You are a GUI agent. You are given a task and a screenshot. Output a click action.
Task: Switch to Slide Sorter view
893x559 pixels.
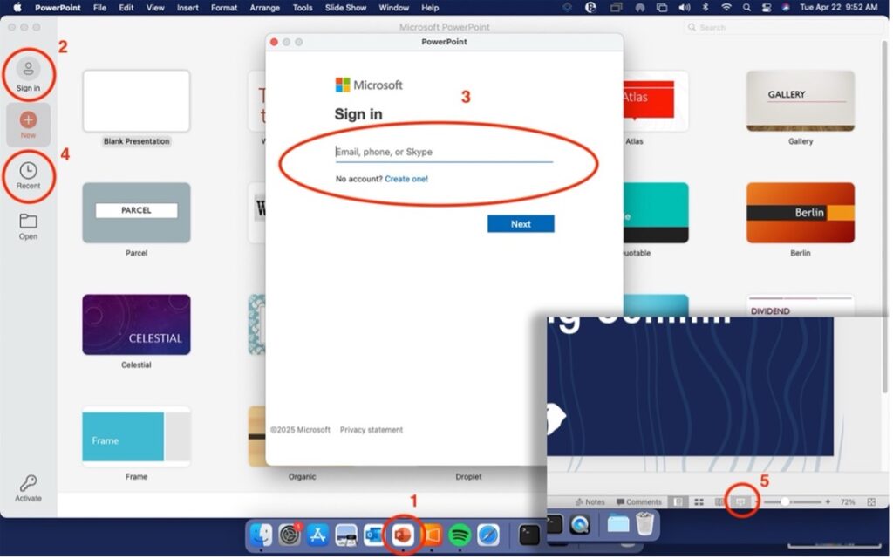click(699, 502)
